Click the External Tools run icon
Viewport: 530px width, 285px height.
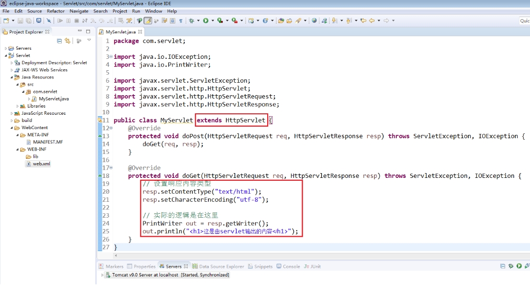(x=235, y=21)
